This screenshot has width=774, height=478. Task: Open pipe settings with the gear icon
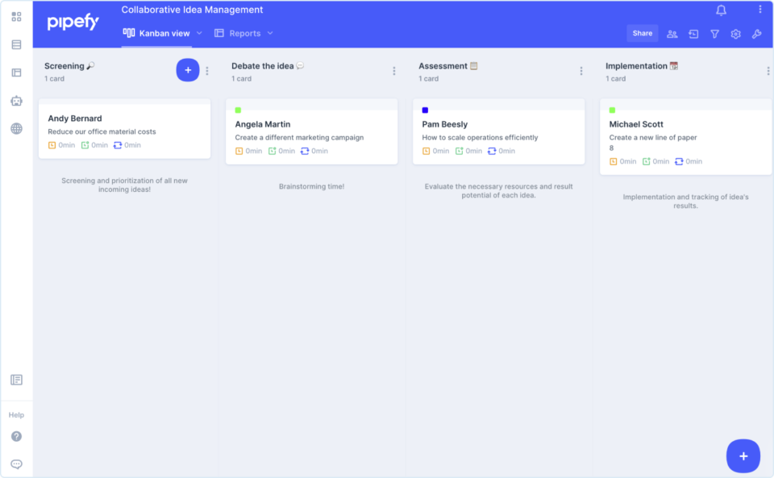pos(735,33)
